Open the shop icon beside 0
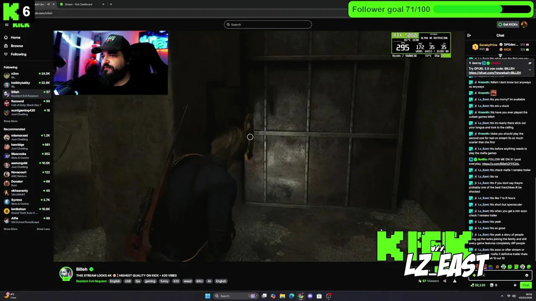 tap(492, 285)
